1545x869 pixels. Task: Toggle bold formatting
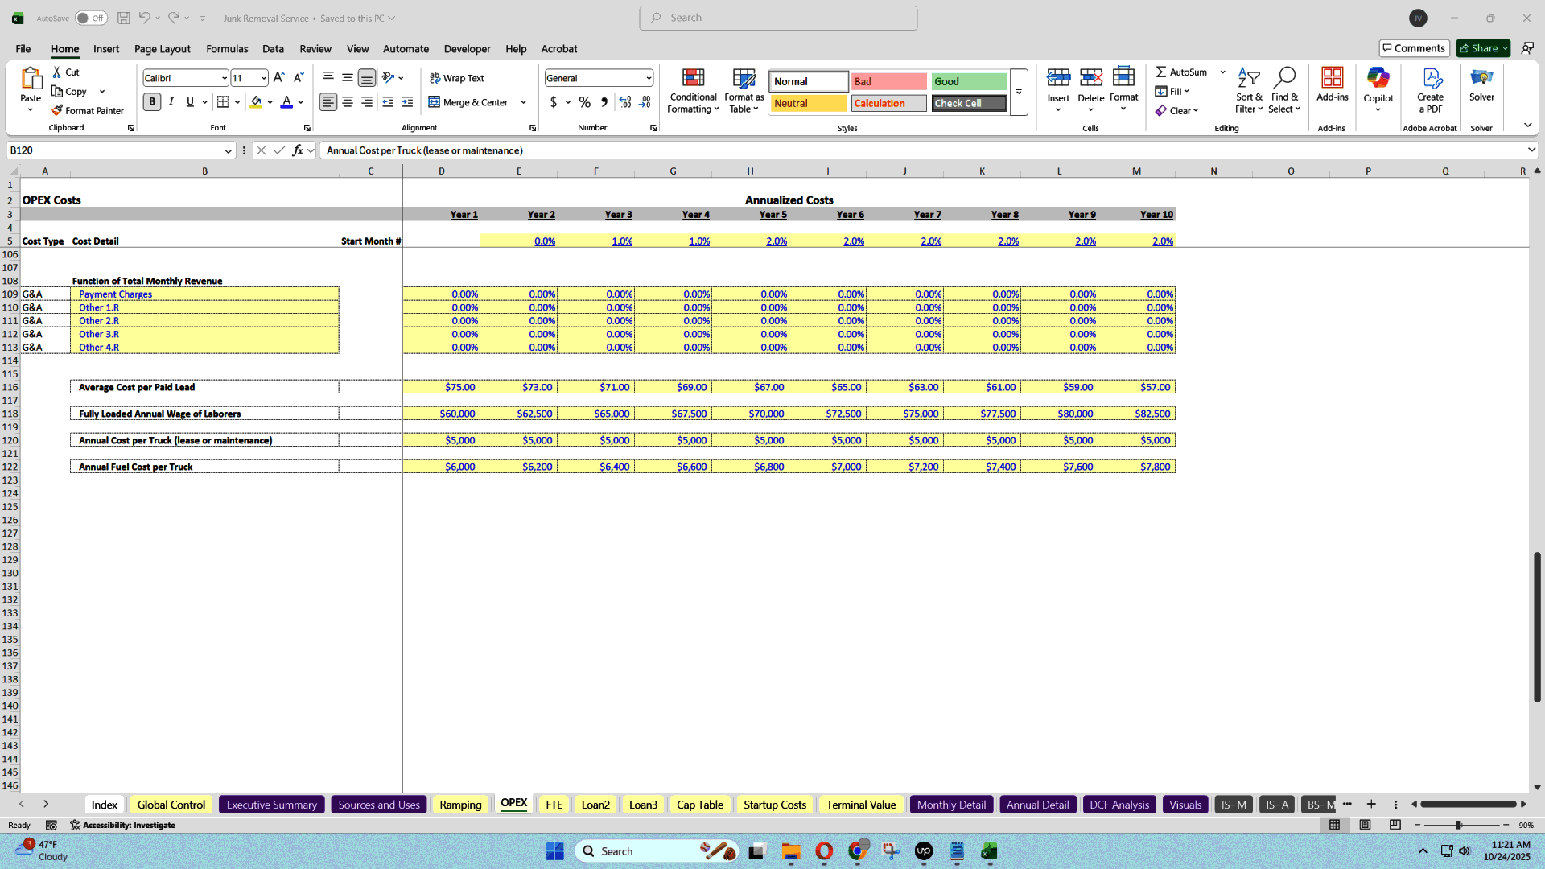(151, 102)
